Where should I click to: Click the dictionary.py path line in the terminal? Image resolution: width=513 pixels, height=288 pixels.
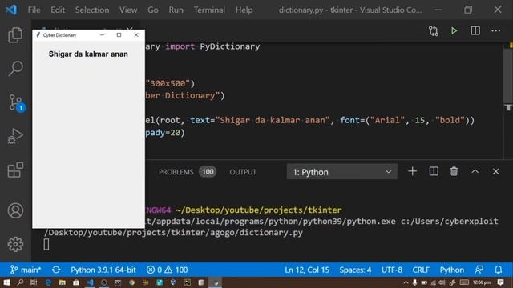173,233
